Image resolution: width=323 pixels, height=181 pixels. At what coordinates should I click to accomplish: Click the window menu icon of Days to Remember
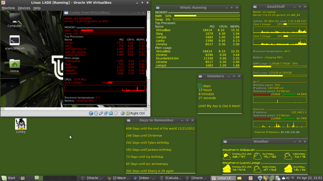click(x=129, y=120)
